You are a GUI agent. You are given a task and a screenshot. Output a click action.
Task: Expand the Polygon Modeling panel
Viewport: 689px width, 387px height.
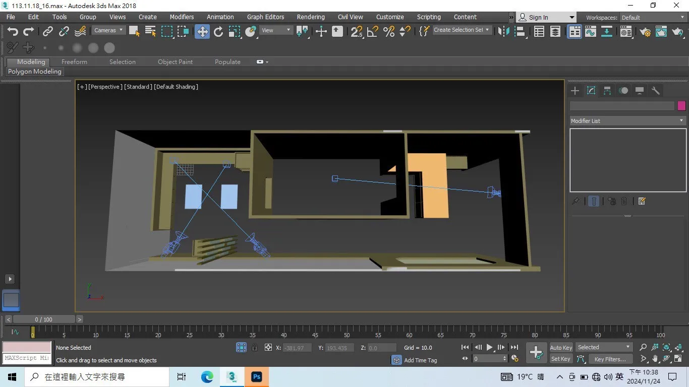[x=35, y=72]
